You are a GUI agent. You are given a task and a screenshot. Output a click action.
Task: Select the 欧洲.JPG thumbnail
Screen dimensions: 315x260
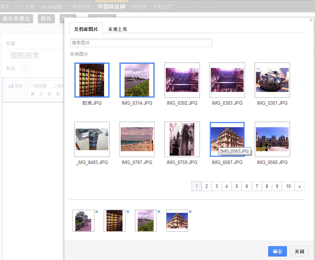92,80
